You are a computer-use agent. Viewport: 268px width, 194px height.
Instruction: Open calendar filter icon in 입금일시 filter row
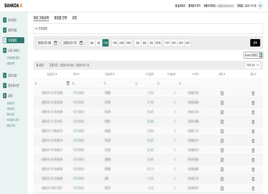68,83
